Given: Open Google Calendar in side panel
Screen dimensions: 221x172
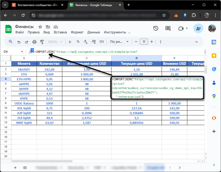Looking at the screenshot, I should pyautogui.click(x=214, y=42).
